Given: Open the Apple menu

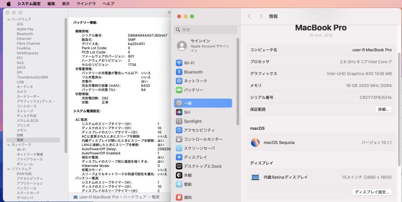Looking at the screenshot, I should click(8, 4).
